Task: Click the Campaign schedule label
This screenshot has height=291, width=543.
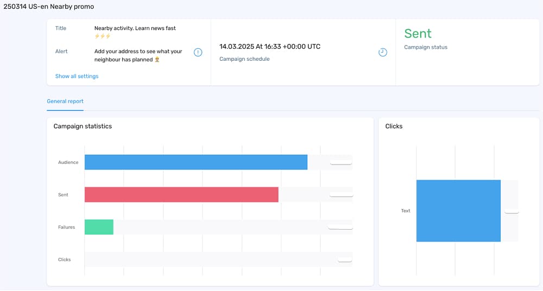Action: tap(244, 59)
